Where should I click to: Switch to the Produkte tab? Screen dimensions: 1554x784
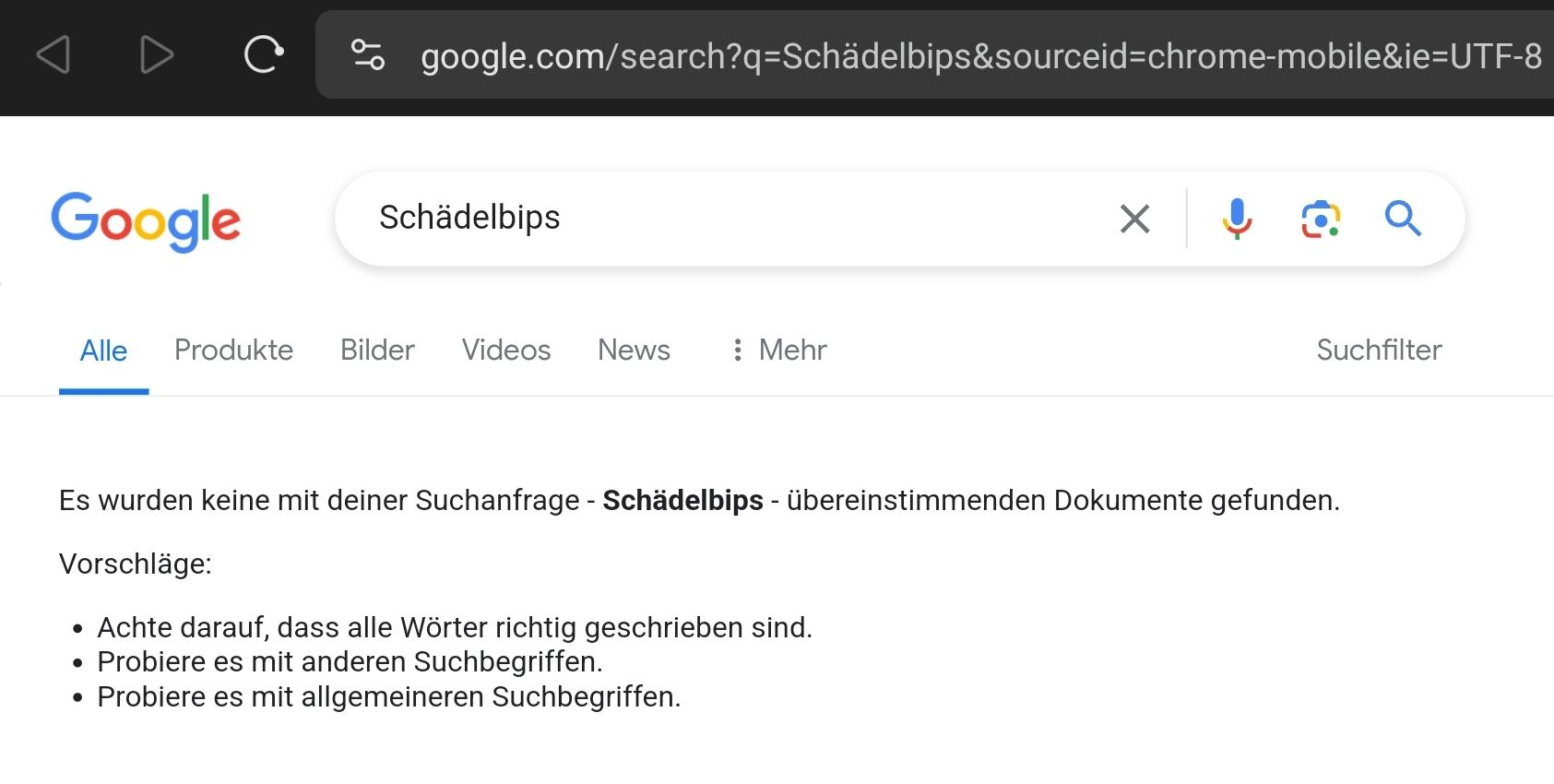[233, 350]
